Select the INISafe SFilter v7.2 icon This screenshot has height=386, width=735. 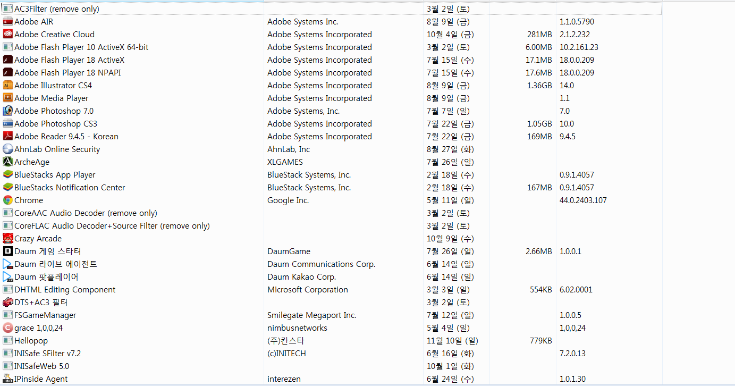coord(7,354)
